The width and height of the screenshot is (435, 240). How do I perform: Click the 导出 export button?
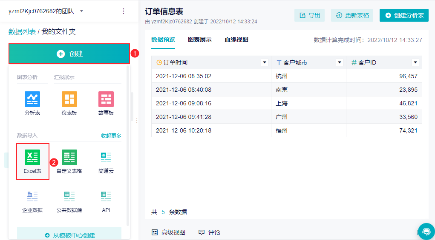[309, 15]
